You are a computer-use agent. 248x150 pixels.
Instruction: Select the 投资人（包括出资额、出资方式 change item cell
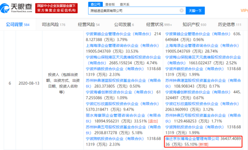pyautogui.click(x=63, y=83)
